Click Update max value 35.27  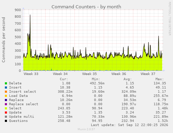(x=161, y=113)
